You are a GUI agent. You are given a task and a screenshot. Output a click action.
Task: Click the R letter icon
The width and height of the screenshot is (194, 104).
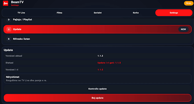9,39
